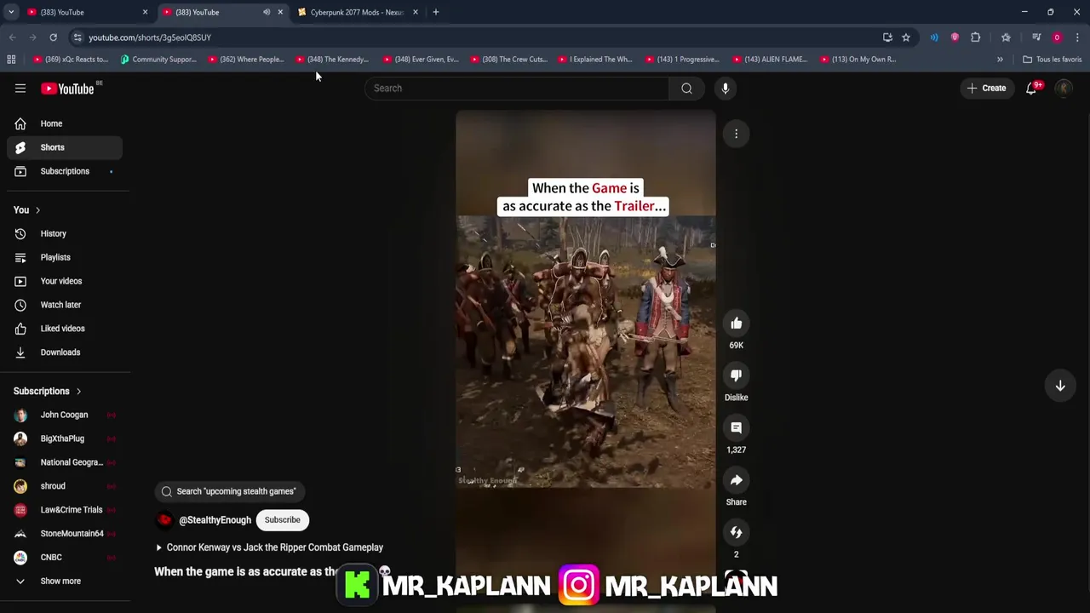Open a new browser tab
This screenshot has height=613, width=1090.
pos(436,12)
